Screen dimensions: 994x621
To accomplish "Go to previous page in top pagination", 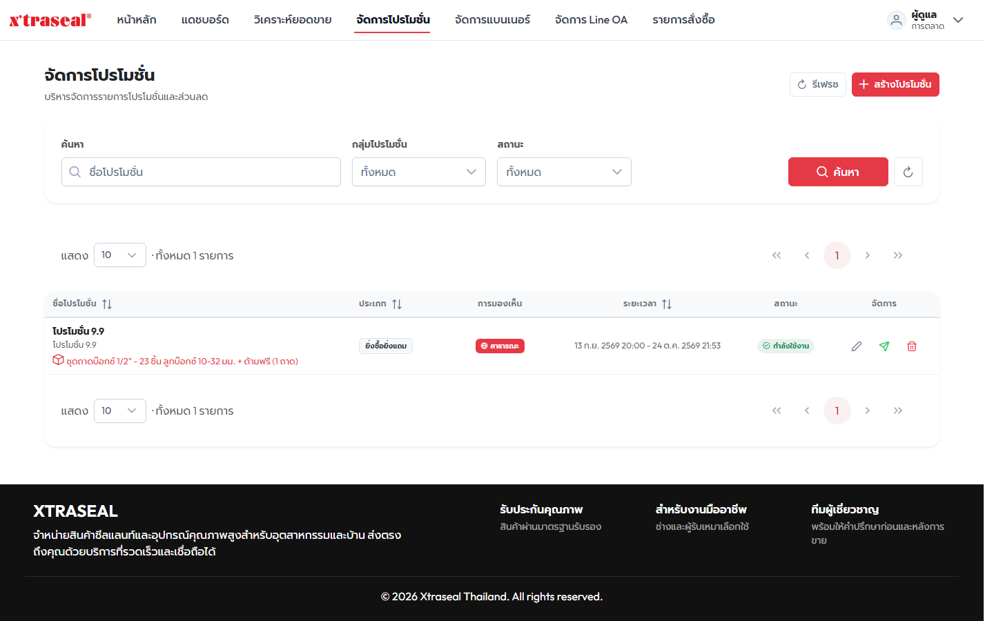I will point(807,255).
